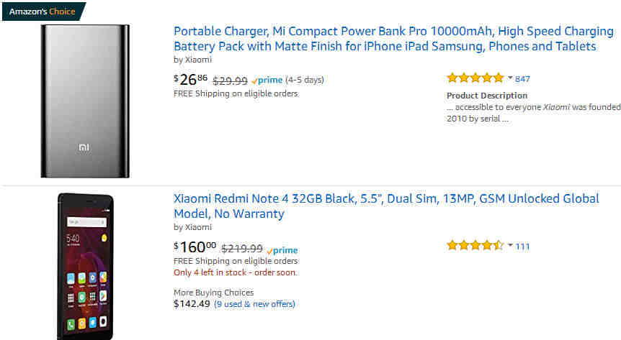Click the Amazon's Choice badge
The image size is (621, 340).
[43, 12]
